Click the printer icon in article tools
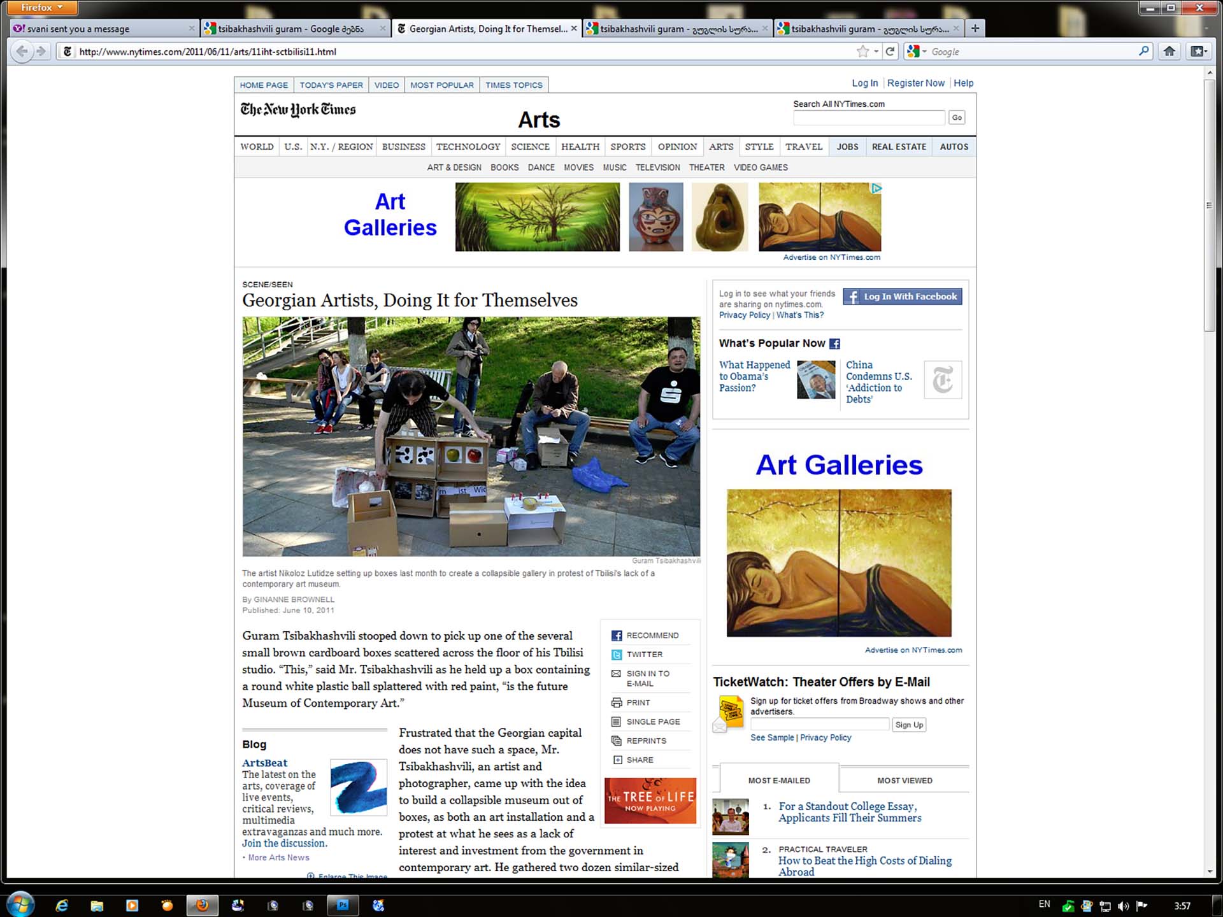 (x=617, y=702)
